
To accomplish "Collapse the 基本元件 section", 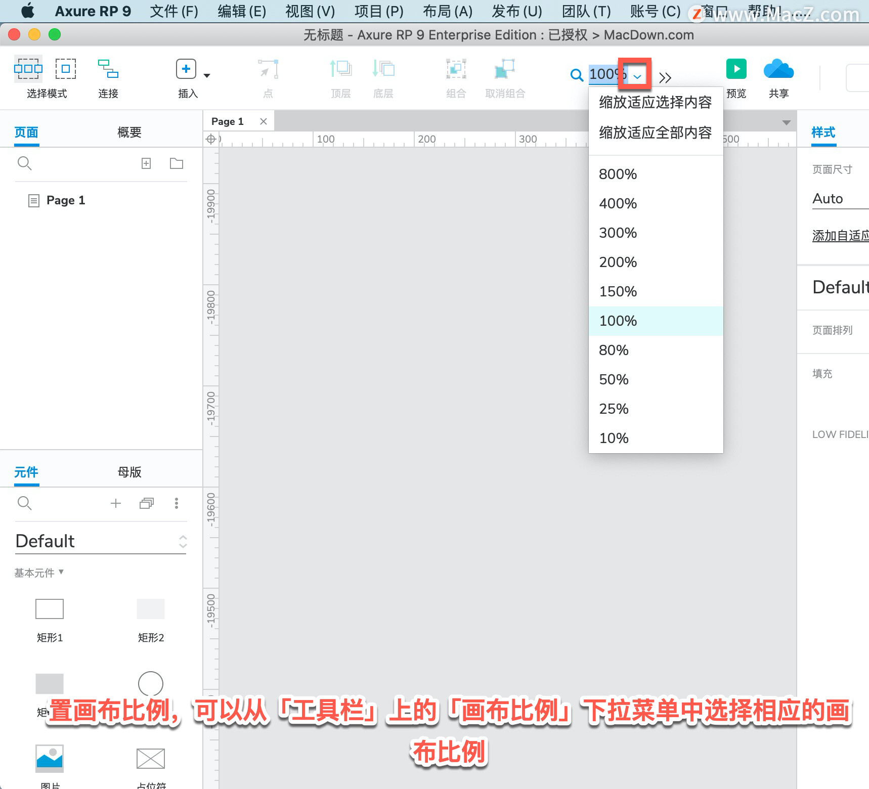I will (39, 573).
